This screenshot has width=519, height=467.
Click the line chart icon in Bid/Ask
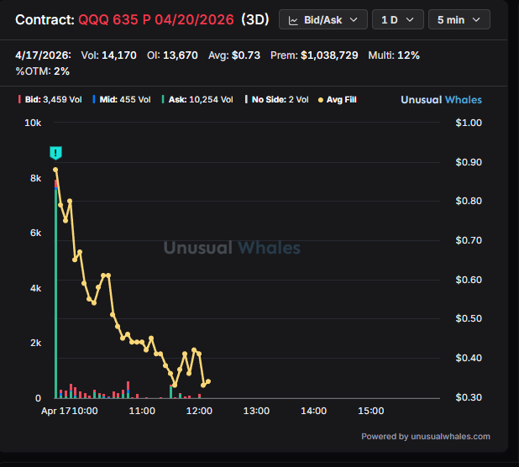293,20
